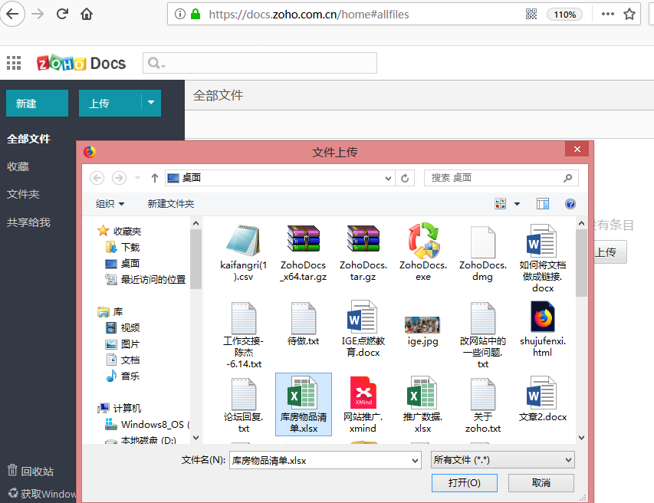
Task: Select the 音乐 (Music) library icon
Action: coord(112,376)
